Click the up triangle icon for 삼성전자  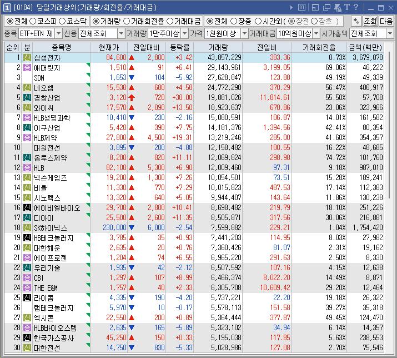point(132,58)
